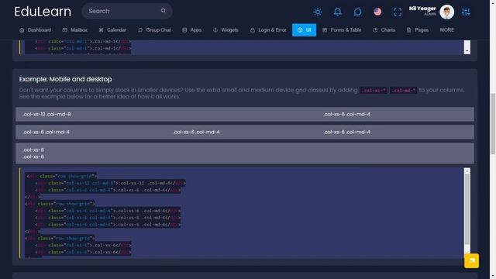The width and height of the screenshot is (496, 279).
Task: Click Login & Error lock icon
Action: (x=253, y=30)
